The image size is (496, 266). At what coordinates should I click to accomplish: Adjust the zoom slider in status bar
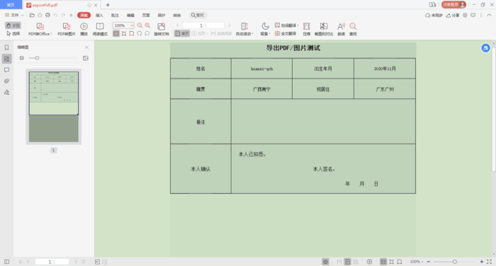(454, 262)
